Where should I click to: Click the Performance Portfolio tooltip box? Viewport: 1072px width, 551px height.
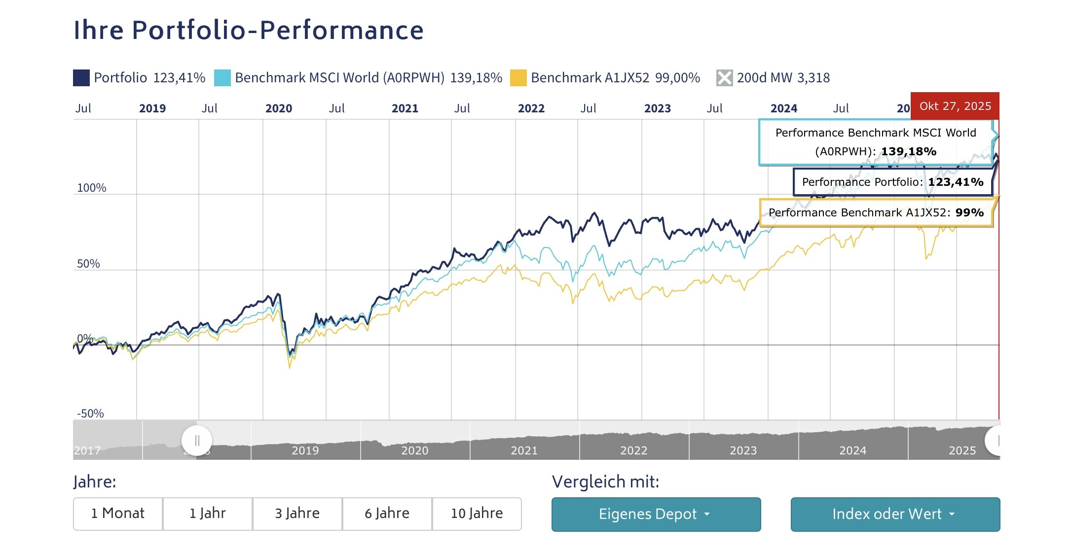point(892,182)
